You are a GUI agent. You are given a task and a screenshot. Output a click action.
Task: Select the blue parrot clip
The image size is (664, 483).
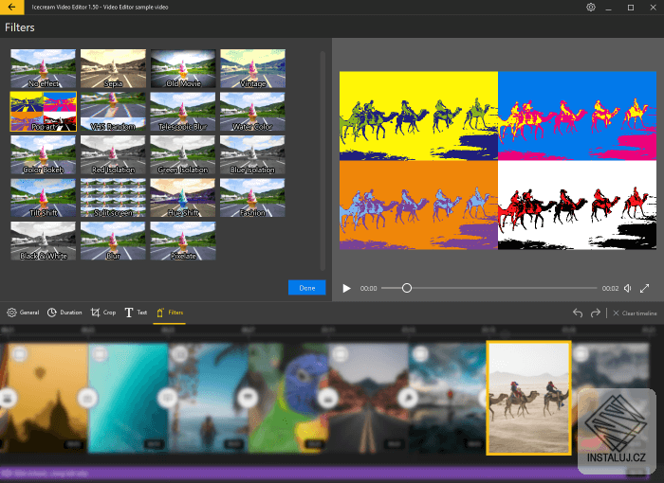288,398
